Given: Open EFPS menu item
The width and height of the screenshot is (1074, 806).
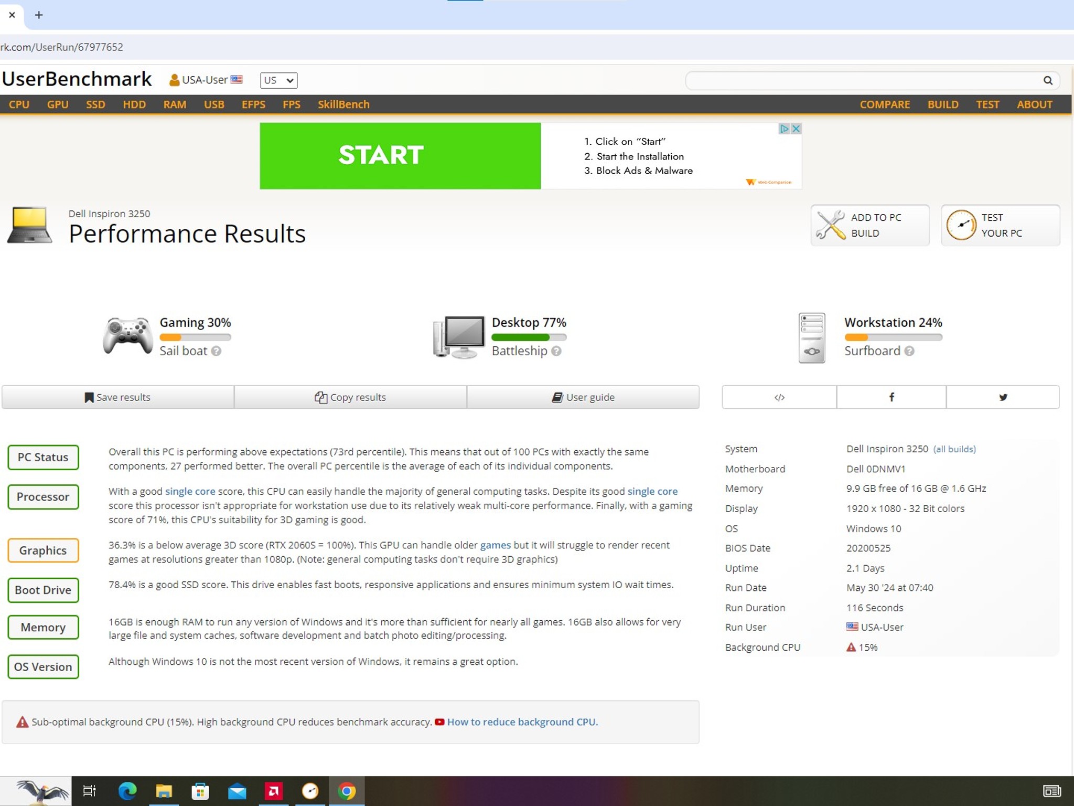Looking at the screenshot, I should point(253,104).
